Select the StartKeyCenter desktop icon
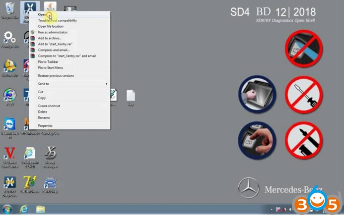The height and width of the screenshot is (215, 345). [x=50, y=133]
